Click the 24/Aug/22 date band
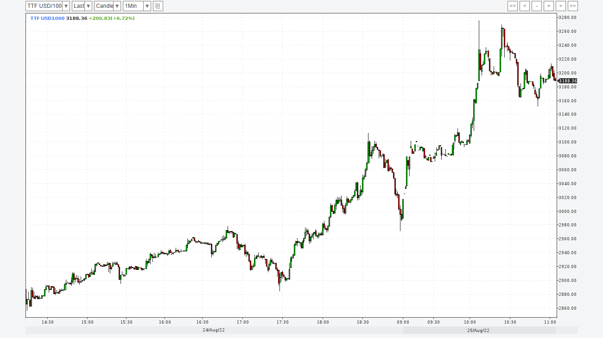Image resolution: width=603 pixels, height=338 pixels. (x=214, y=330)
